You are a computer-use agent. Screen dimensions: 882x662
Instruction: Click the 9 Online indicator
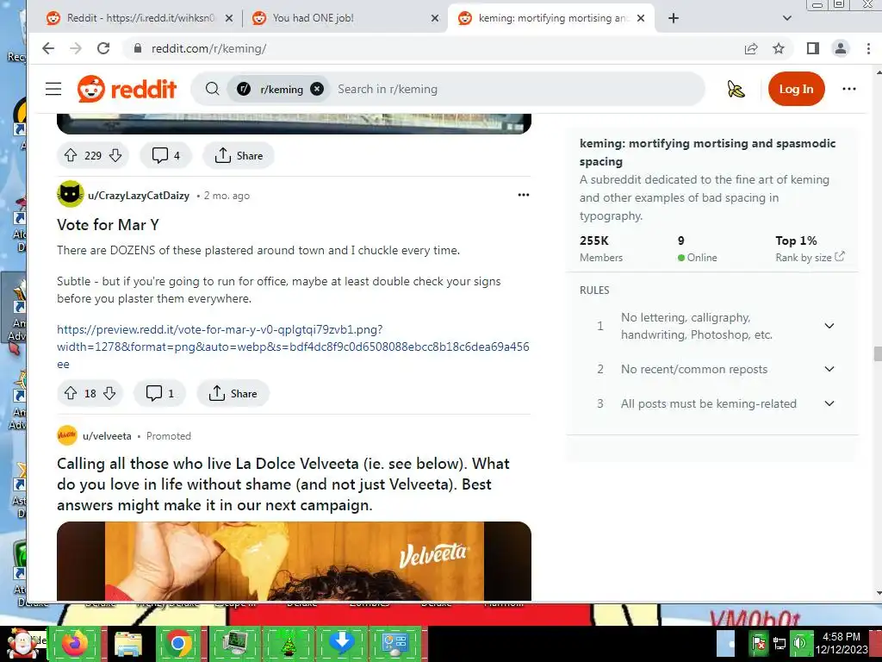coord(697,248)
